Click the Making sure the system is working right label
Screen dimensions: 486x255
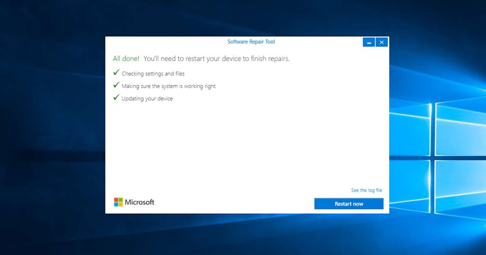point(168,86)
